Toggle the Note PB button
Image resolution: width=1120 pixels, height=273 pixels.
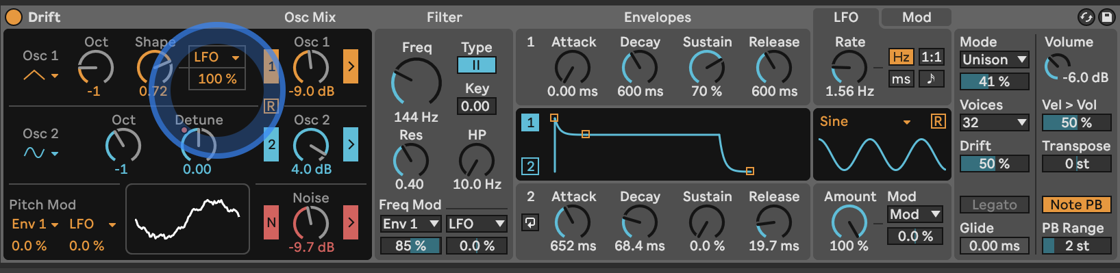coord(1077,205)
